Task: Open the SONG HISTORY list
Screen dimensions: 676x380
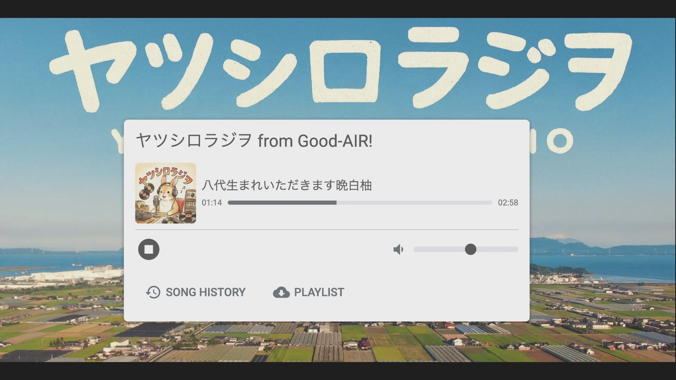Action: coord(196,292)
